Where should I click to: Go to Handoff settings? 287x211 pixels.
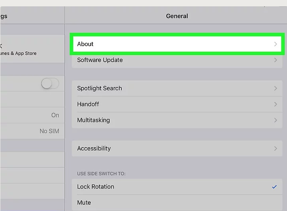88,104
